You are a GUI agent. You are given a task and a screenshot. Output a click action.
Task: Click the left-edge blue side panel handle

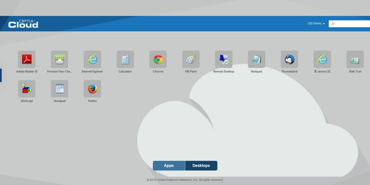(x=1, y=76)
